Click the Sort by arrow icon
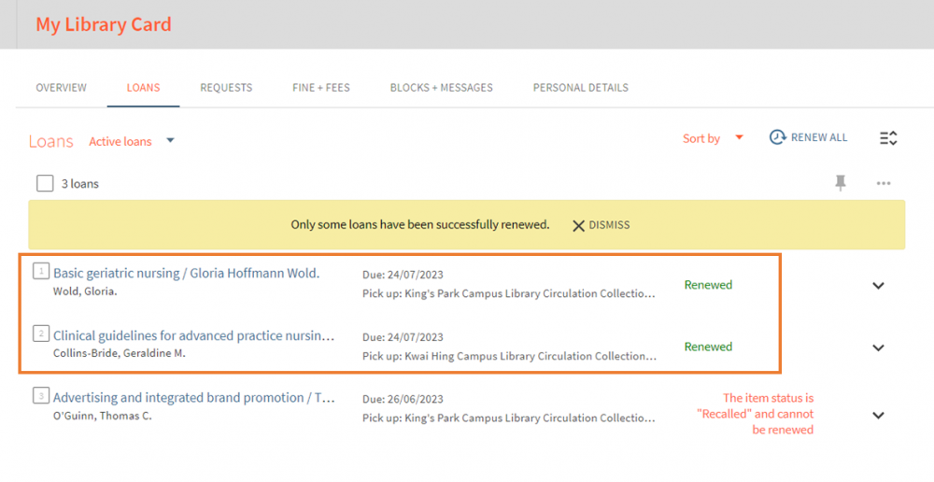This screenshot has height=482, width=934. pos(739,137)
